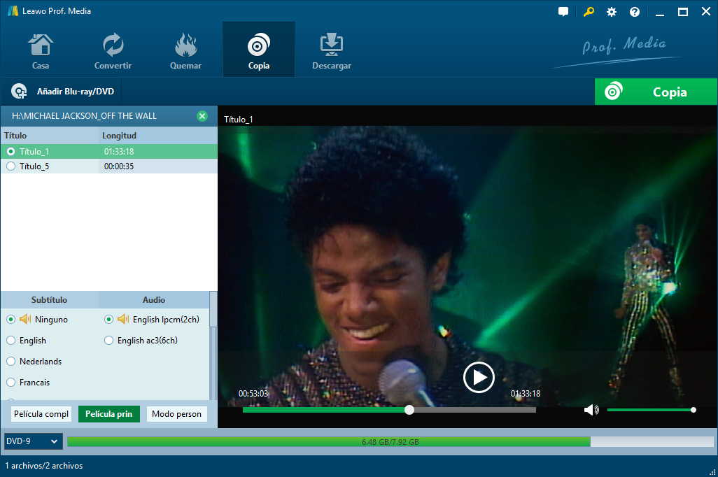
Task: Remove the MICHAEL JACKSON_OFF THE WALL source
Action: tap(202, 116)
